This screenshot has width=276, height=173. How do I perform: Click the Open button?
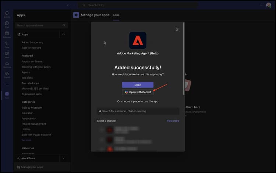pyautogui.click(x=138, y=85)
